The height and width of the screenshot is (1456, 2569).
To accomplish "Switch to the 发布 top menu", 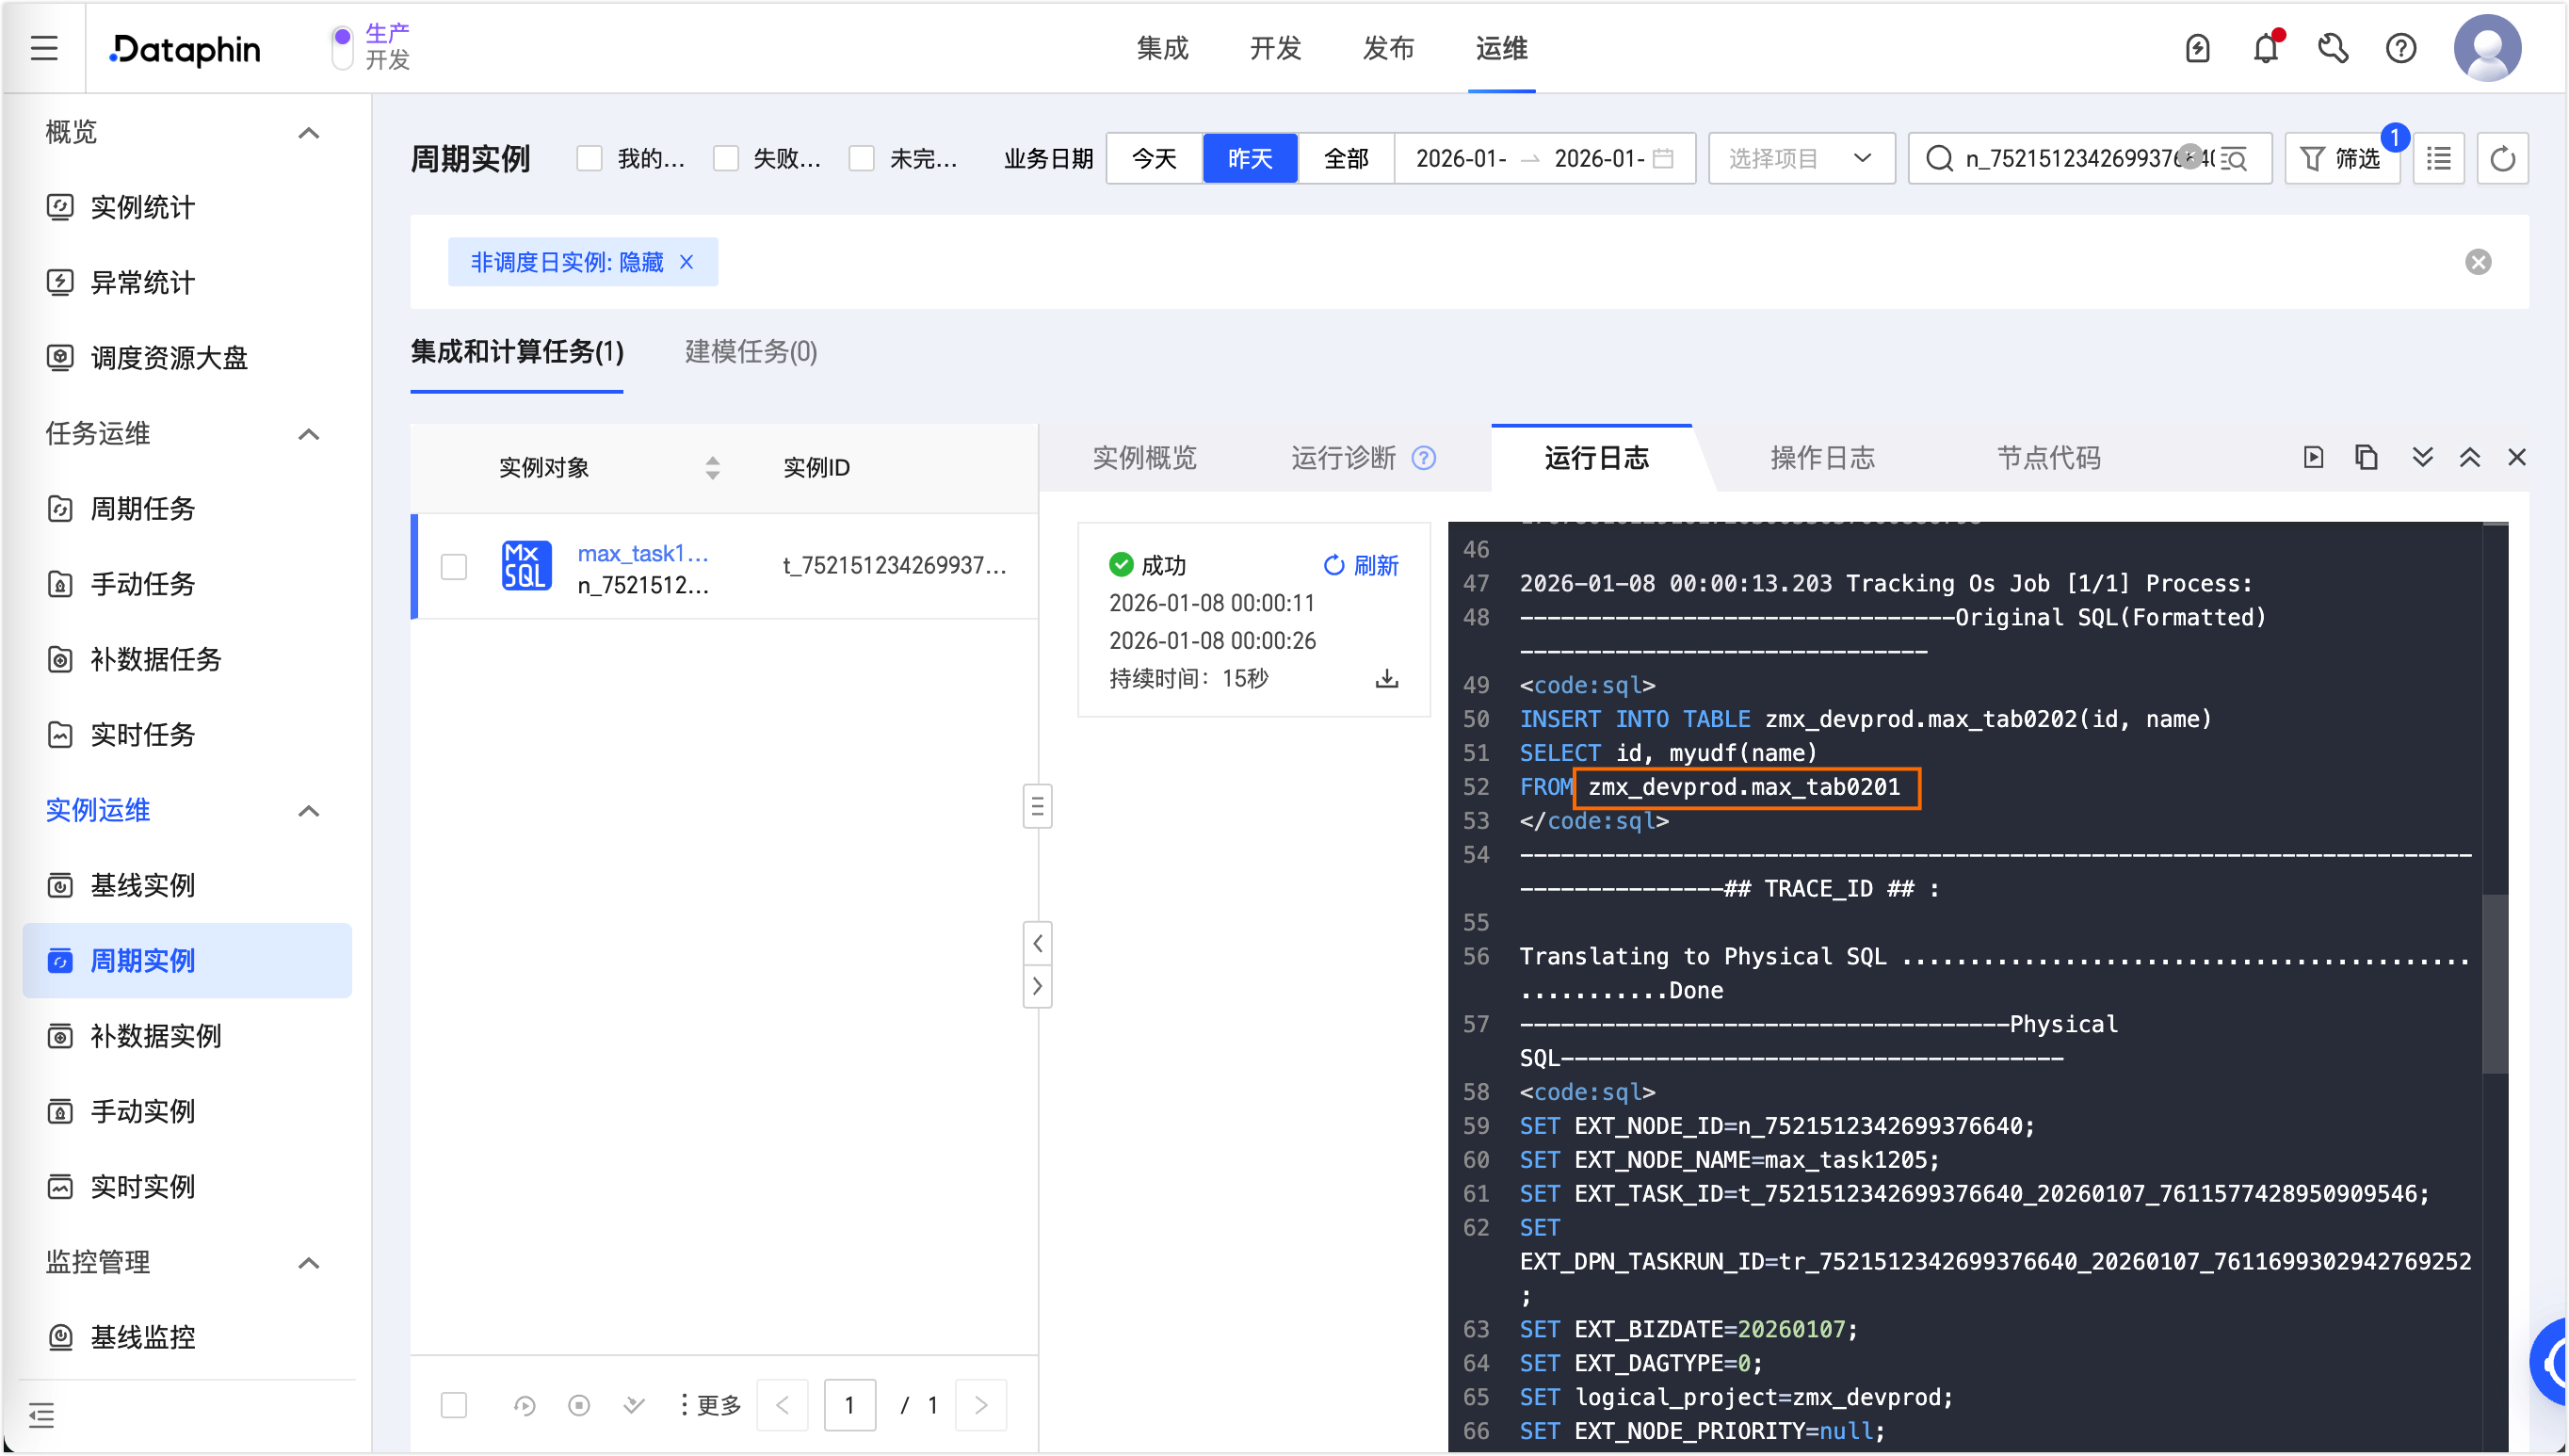I will click(1387, 48).
